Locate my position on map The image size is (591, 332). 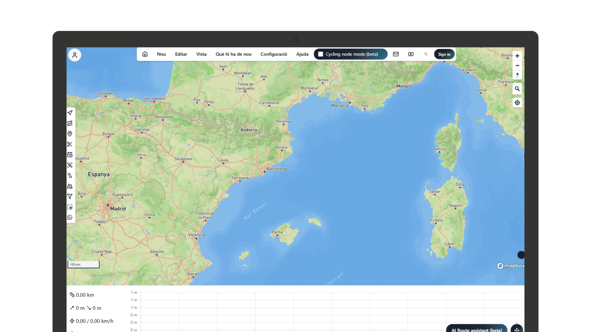pyautogui.click(x=517, y=102)
